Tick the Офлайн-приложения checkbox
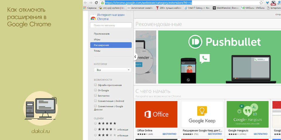 point(95,85)
